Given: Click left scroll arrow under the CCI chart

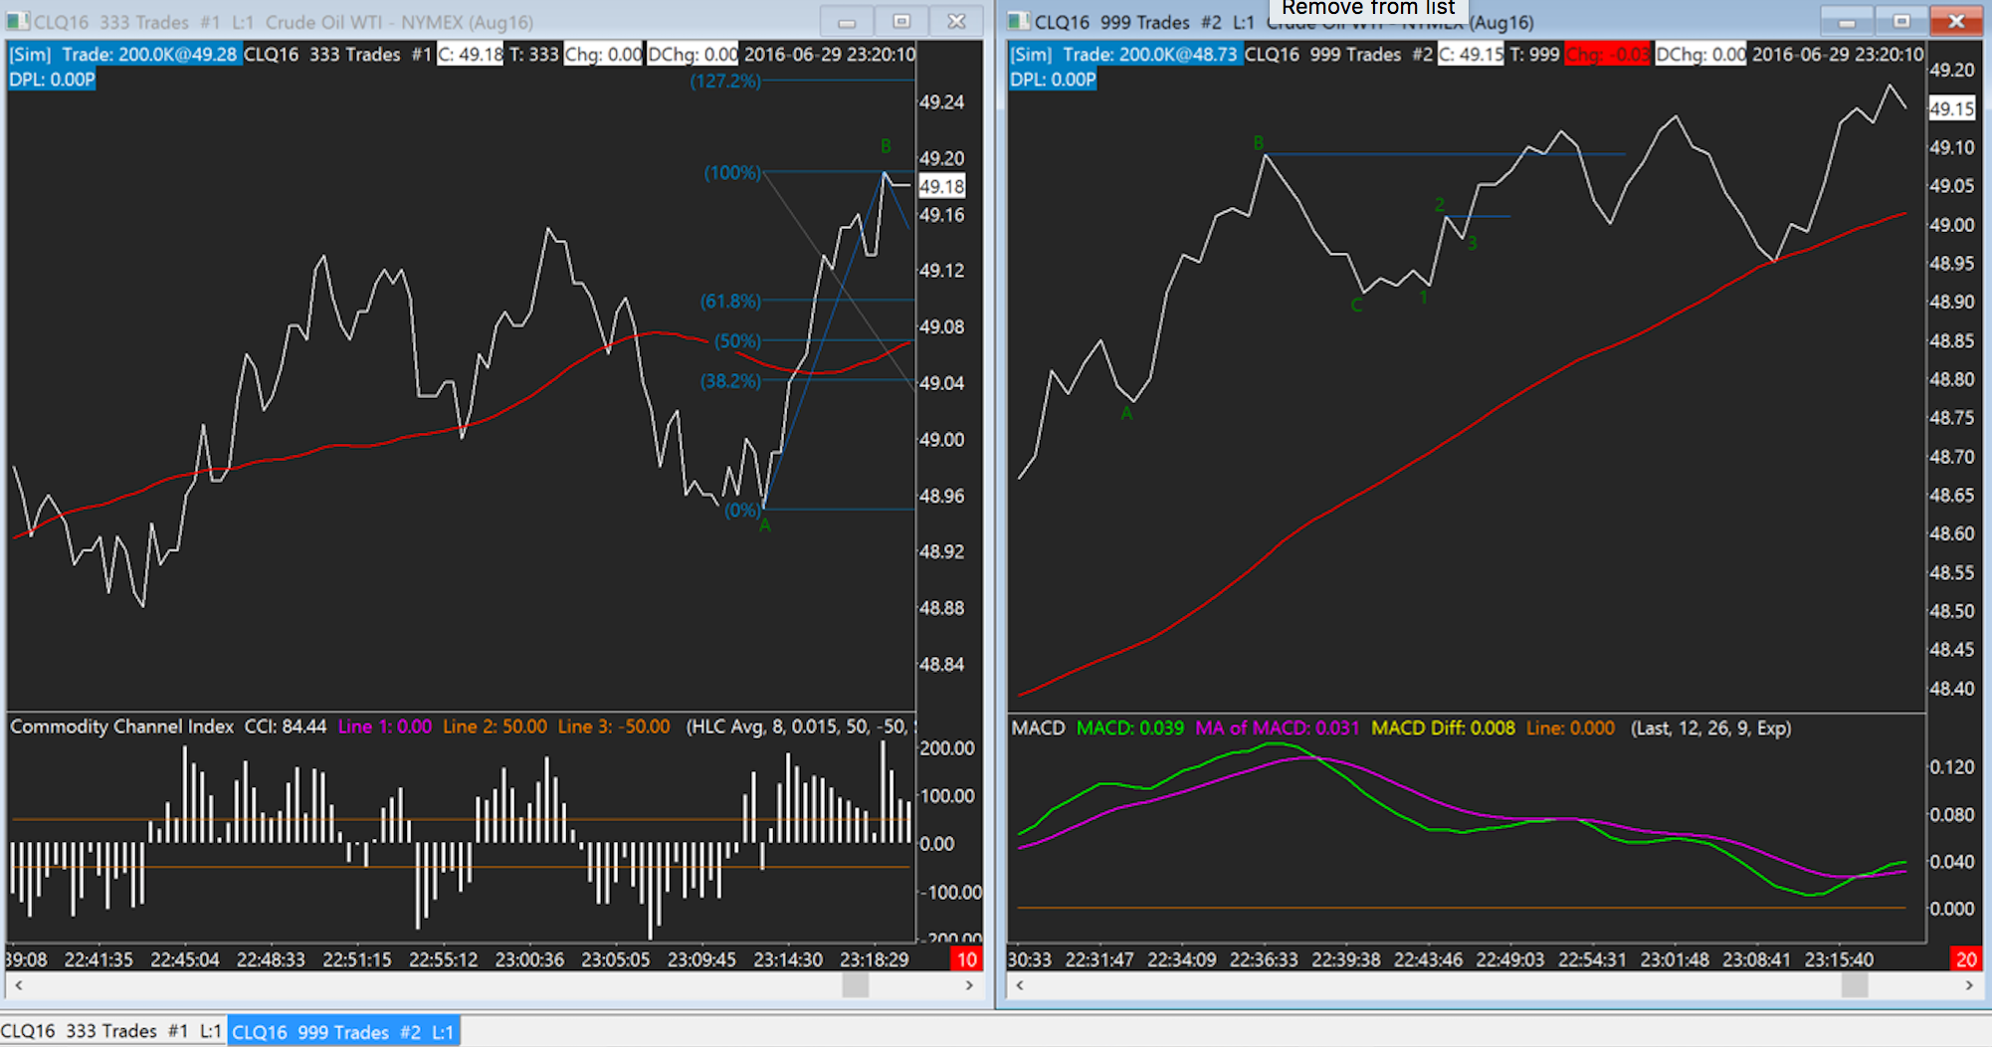Looking at the screenshot, I should click(x=19, y=985).
